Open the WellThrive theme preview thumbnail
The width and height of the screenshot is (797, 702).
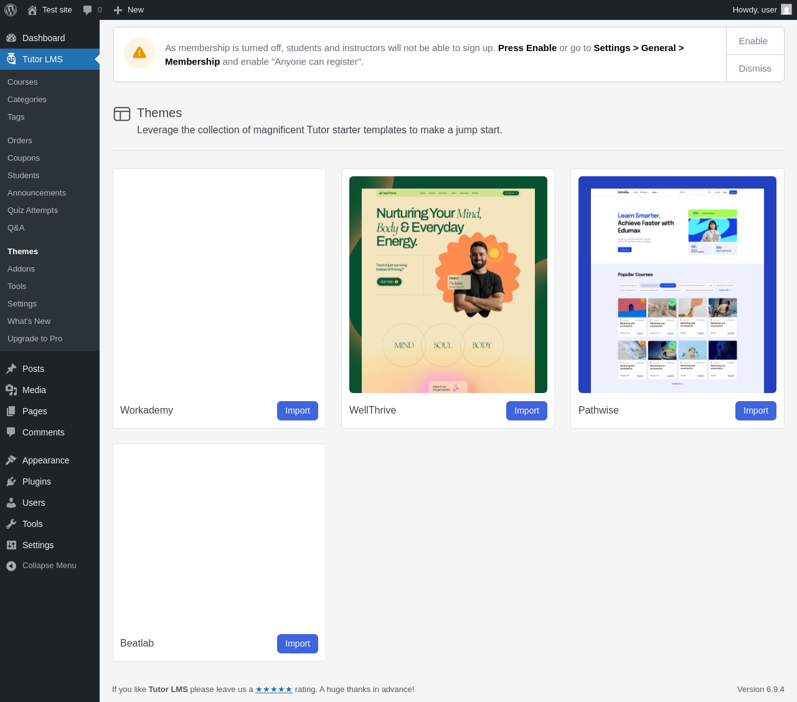pos(448,285)
